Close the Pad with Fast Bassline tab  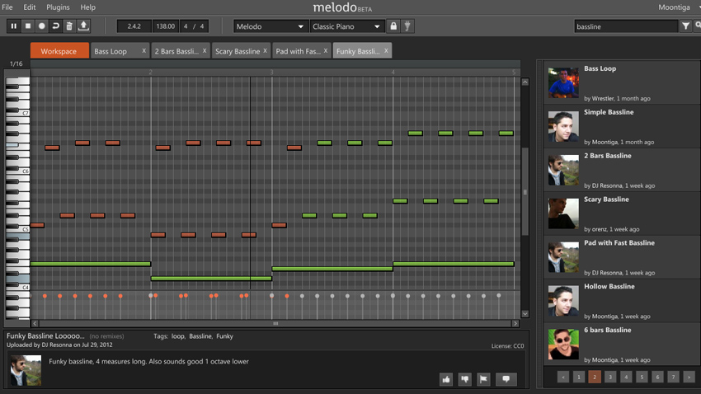[326, 51]
